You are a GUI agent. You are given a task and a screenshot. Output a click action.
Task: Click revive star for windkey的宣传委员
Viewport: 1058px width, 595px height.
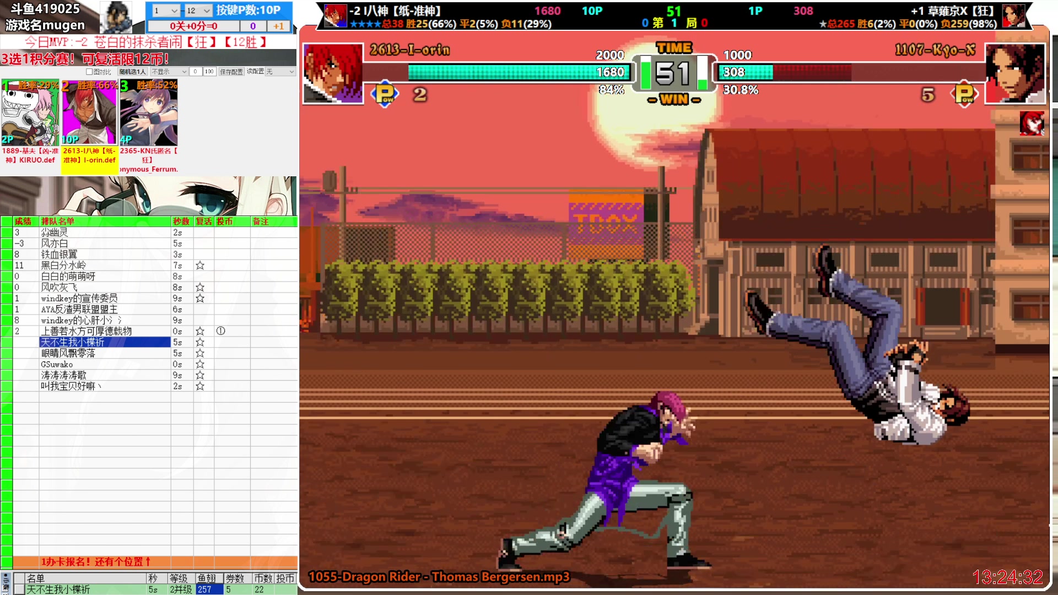click(200, 299)
